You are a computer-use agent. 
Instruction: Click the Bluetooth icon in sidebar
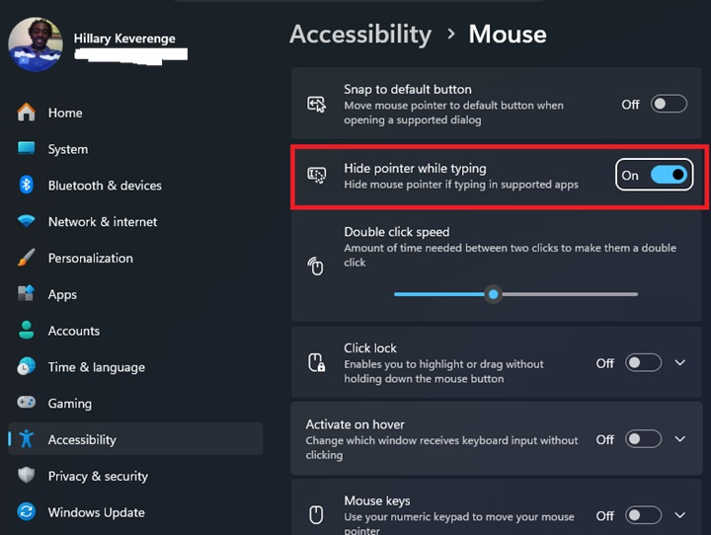click(27, 185)
